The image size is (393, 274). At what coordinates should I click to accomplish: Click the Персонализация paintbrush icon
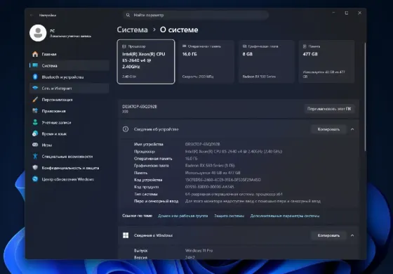coord(35,100)
